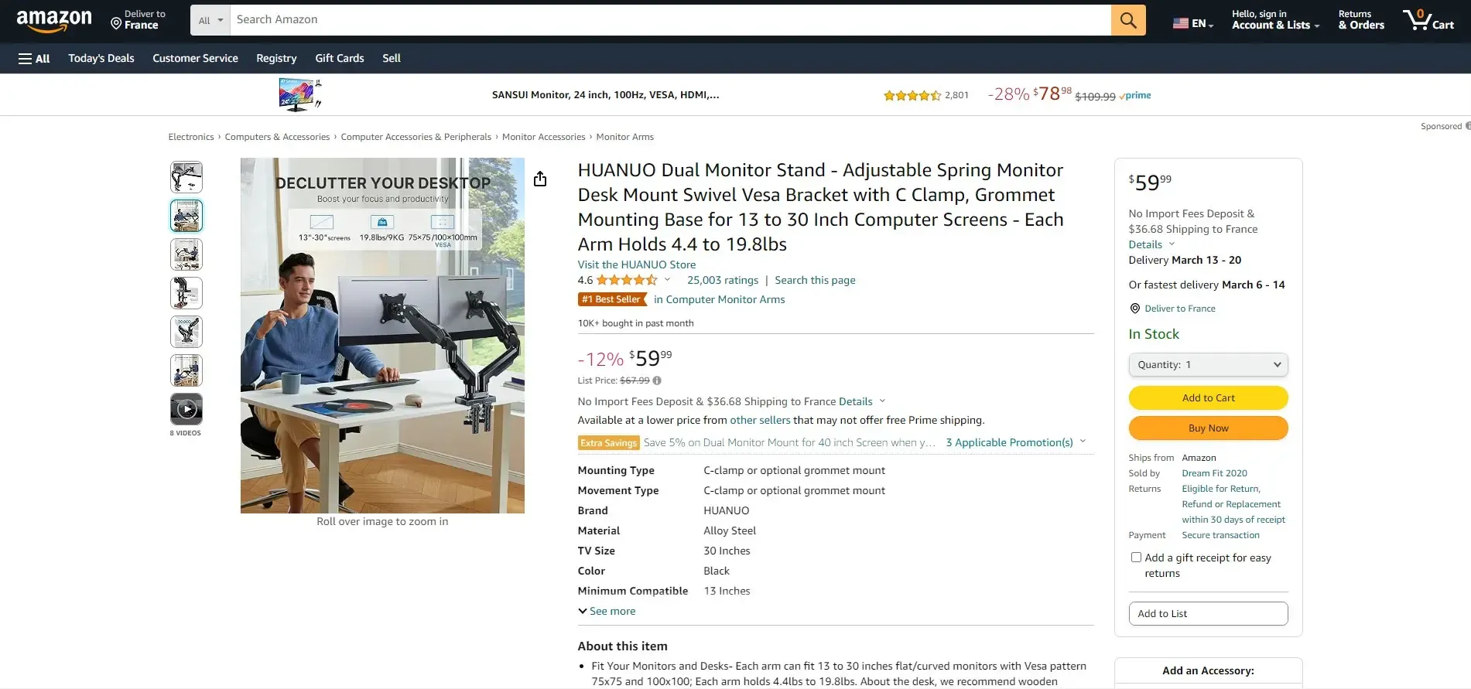The height and width of the screenshot is (689, 1471).
Task: Go to Gift Cards menu item
Action: click(340, 58)
